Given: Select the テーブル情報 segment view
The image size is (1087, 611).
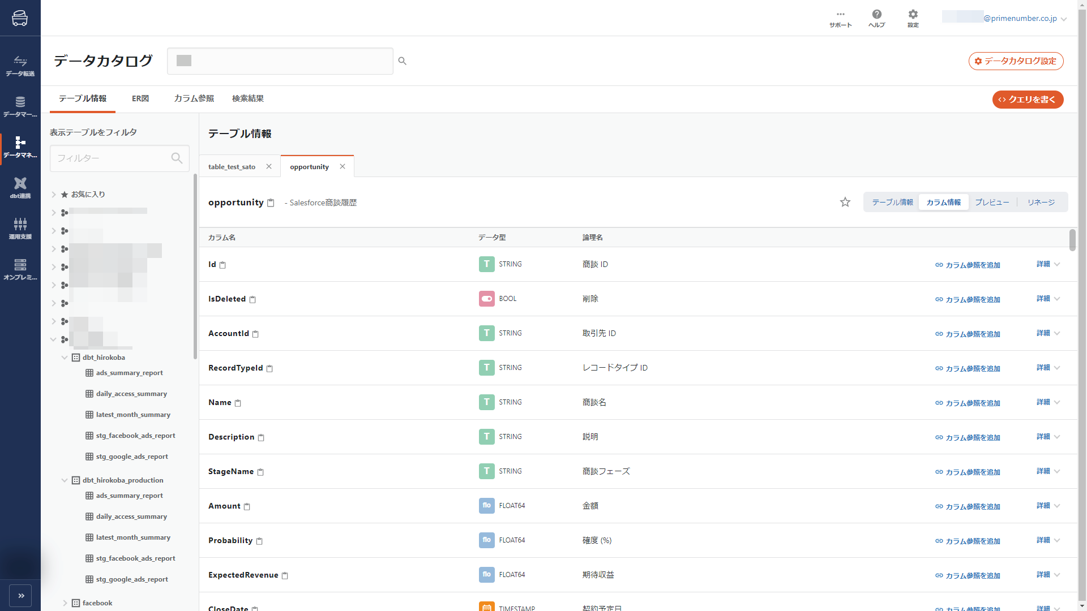Looking at the screenshot, I should 893,202.
